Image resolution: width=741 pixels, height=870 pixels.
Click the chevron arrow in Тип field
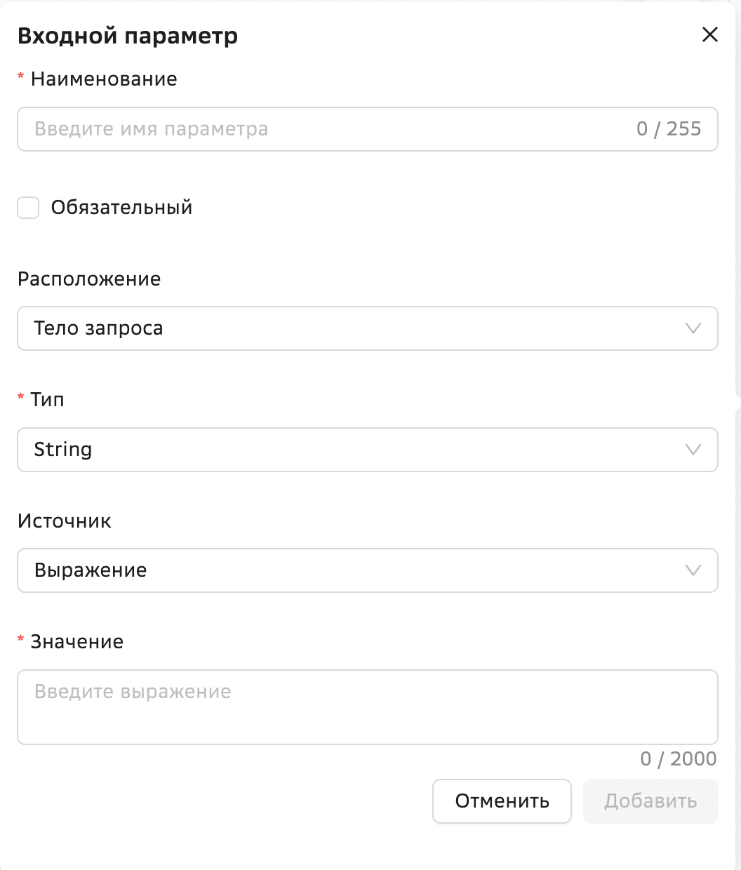(x=693, y=450)
